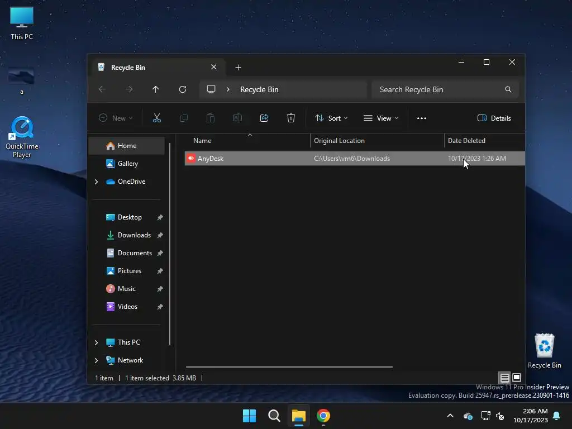The height and width of the screenshot is (429, 572).
Task: Switch to large thumbnails view icon in status bar
Action: (x=517, y=378)
